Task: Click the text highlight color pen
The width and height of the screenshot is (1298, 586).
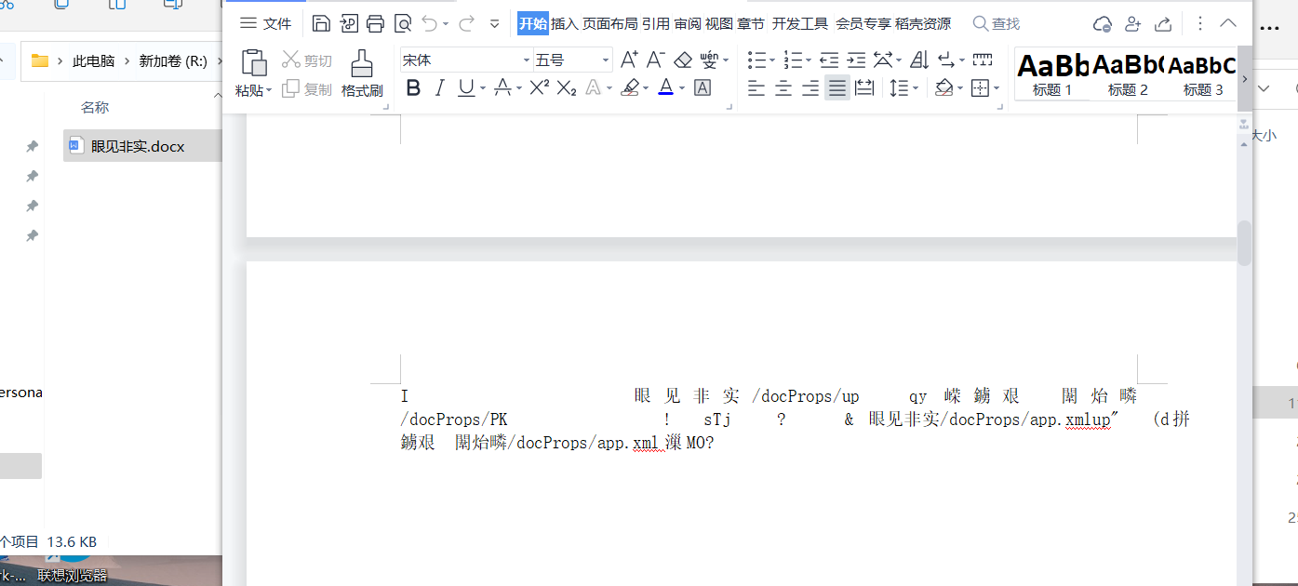Action: [x=631, y=87]
